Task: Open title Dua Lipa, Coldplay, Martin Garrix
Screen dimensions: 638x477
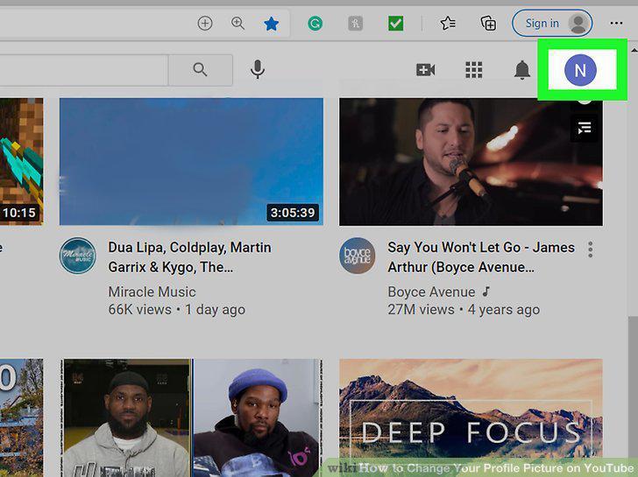Action: [x=189, y=257]
